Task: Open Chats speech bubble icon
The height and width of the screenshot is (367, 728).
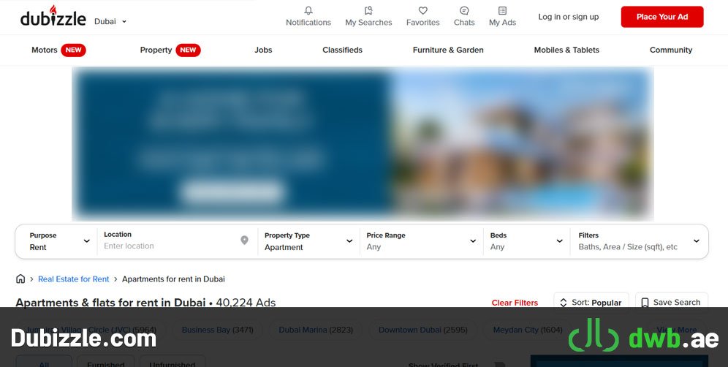Action: click(x=464, y=11)
